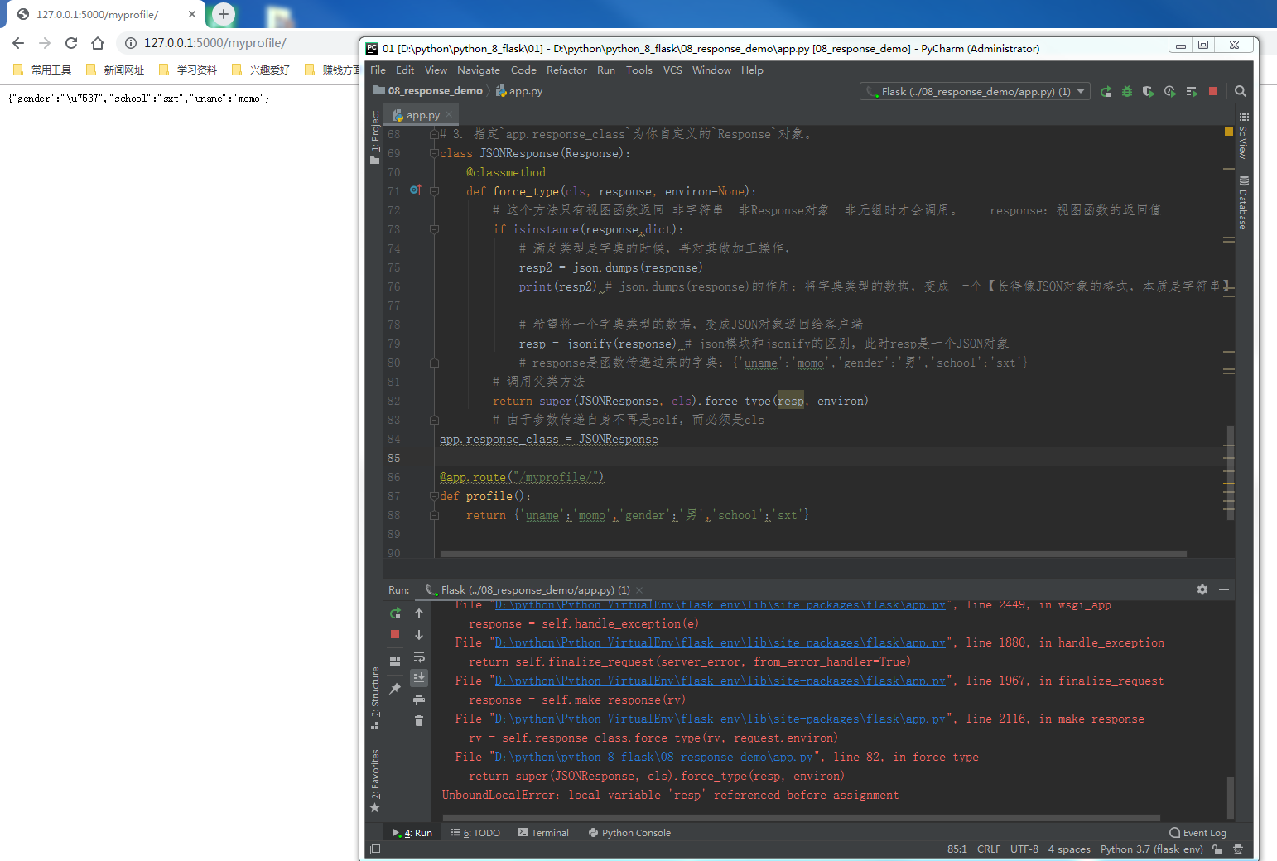
Task: Open the Favorites side panel
Action: click(x=375, y=781)
